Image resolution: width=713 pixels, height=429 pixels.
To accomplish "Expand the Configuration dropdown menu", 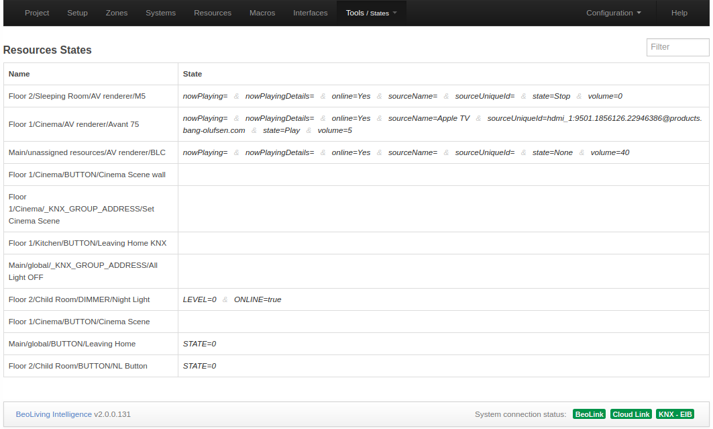I will 614,13.
